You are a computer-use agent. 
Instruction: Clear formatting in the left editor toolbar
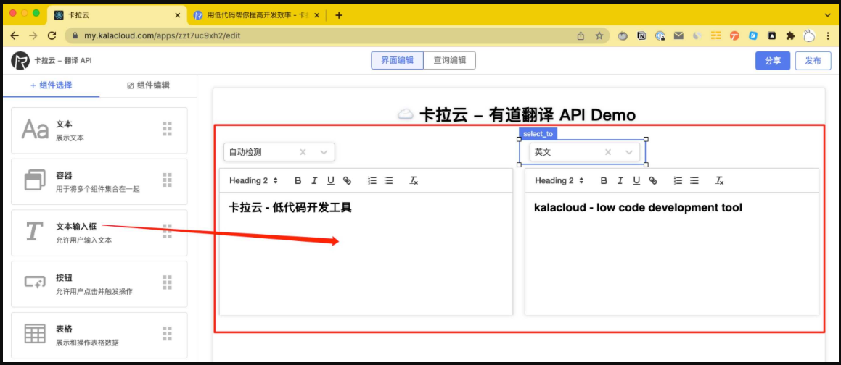click(414, 181)
